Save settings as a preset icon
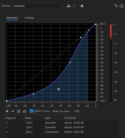Image resolution: width=125 pixels, height=138 pixels. [x=68, y=6]
